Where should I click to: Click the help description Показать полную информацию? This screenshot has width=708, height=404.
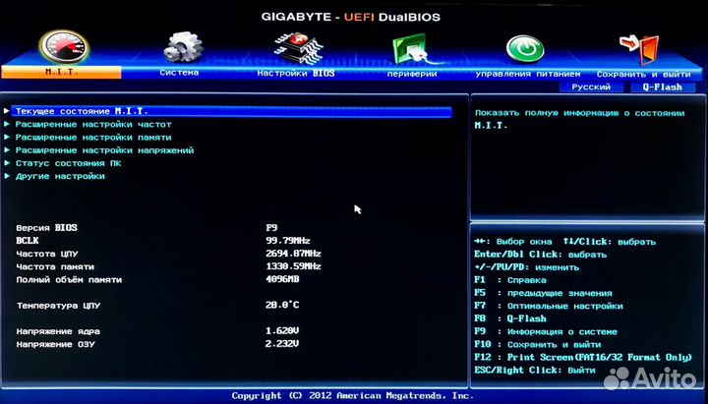[x=580, y=119]
